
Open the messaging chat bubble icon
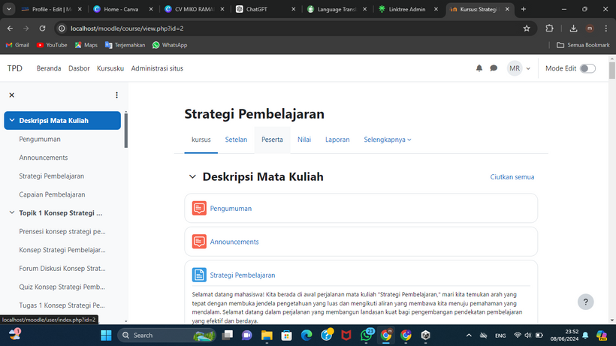(494, 68)
